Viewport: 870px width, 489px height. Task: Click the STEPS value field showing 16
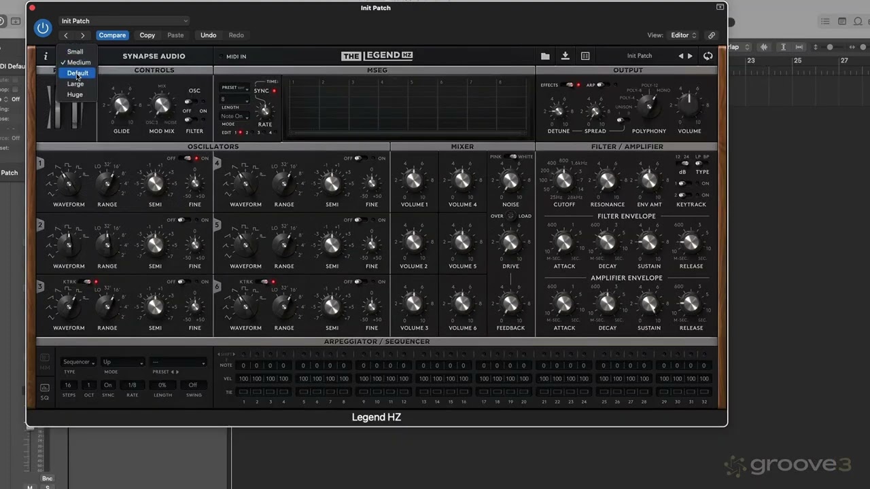coord(68,385)
